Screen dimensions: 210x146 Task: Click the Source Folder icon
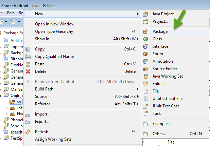click(x=145, y=69)
